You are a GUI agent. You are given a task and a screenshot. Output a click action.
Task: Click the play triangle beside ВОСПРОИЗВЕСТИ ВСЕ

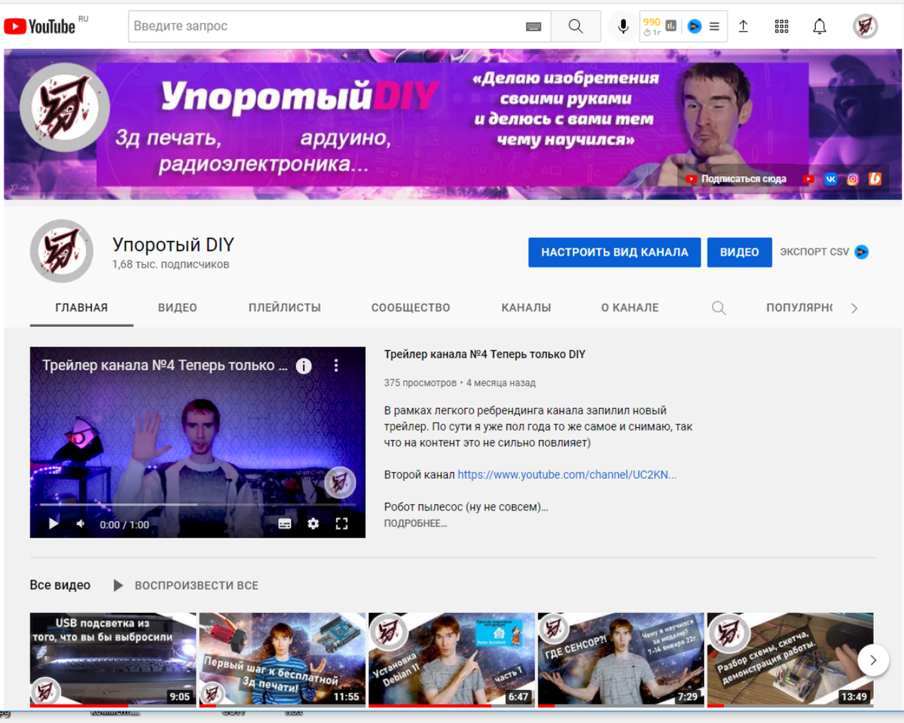[x=118, y=585]
